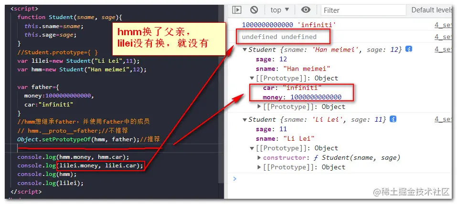Viewport: 457px width, 204px height.
Task: Select the 1000000000000 'infiniti' console output
Action: [289, 25]
